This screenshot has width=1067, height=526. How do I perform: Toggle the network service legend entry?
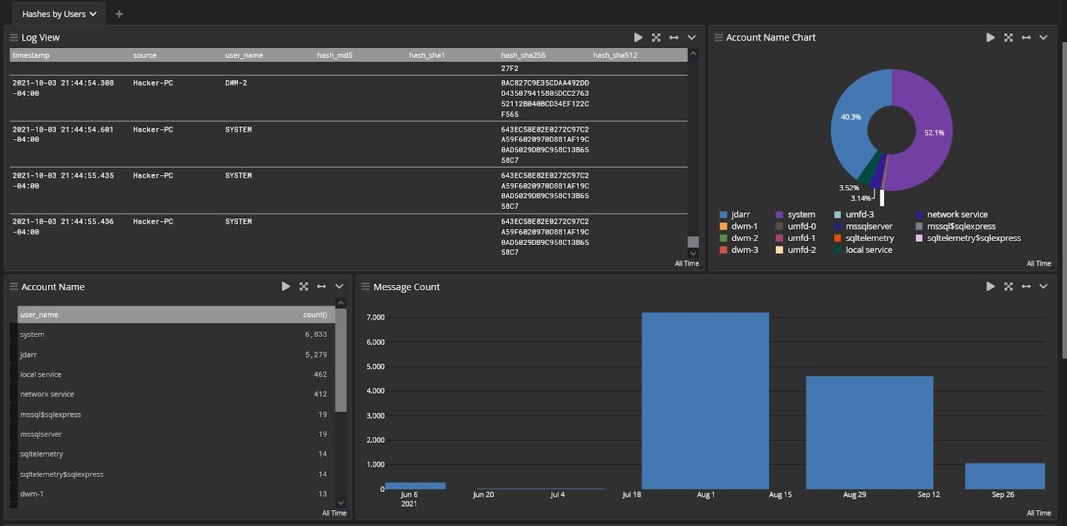(952, 214)
